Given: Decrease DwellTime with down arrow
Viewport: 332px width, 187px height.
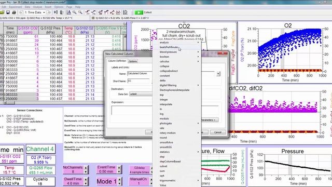Looking at the screenshot, I should 86,183.
